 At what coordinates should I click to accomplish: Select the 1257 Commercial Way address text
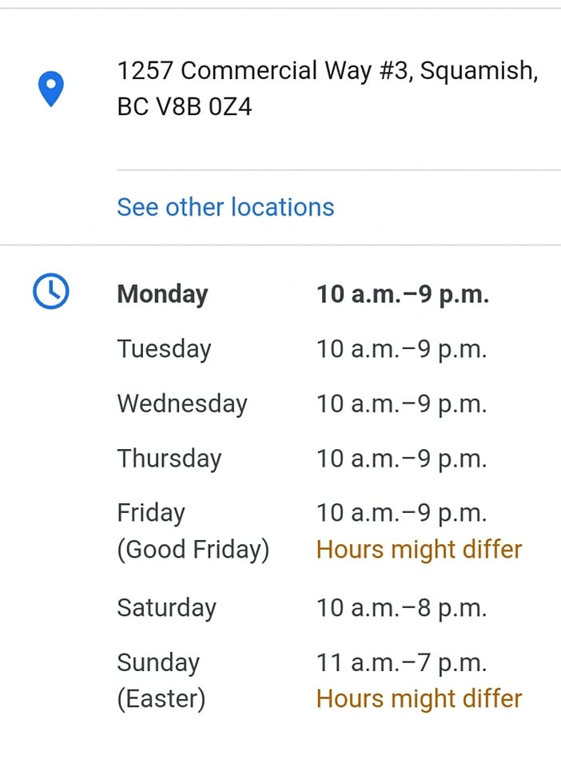coord(328,70)
